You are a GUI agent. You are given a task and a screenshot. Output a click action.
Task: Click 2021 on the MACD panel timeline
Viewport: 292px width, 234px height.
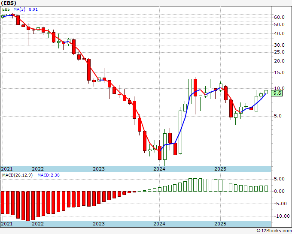(x=7, y=224)
